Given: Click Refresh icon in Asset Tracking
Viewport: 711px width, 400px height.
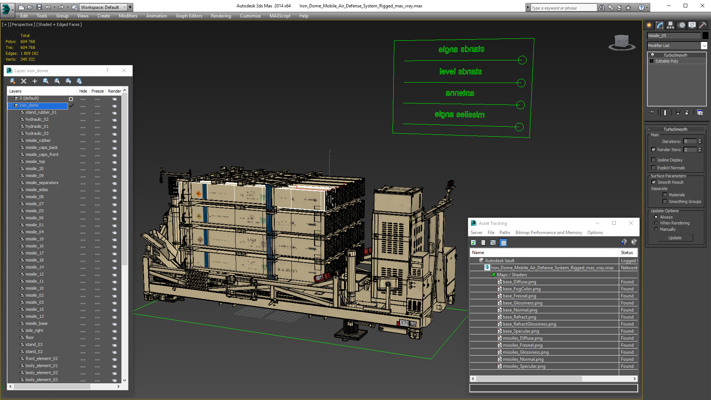Looking at the screenshot, I should coord(473,243).
